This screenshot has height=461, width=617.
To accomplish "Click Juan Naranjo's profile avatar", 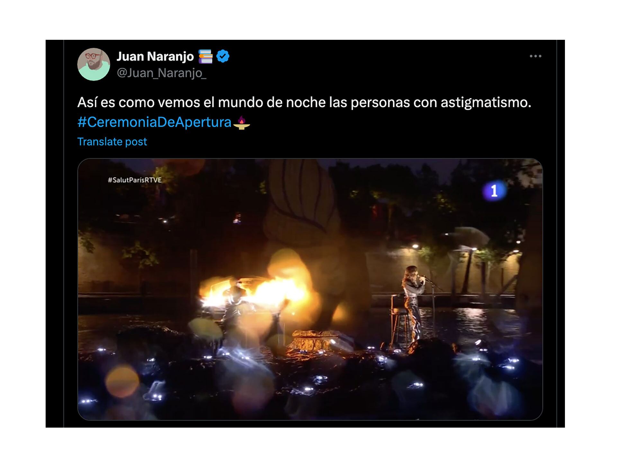I will tap(94, 64).
